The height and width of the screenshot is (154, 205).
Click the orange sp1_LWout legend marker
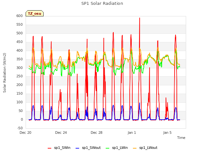[135, 148]
